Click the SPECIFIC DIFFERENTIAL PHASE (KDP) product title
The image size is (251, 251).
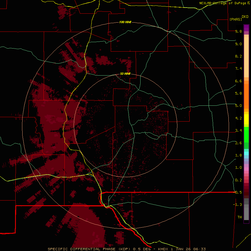click(90, 249)
